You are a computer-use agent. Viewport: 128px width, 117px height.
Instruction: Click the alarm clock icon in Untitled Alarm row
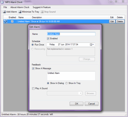point(5,21)
